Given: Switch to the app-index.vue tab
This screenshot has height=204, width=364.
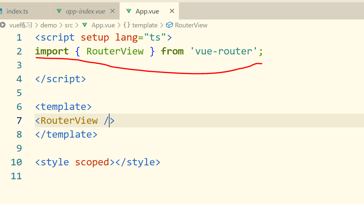Looking at the screenshot, I should coord(85,11).
